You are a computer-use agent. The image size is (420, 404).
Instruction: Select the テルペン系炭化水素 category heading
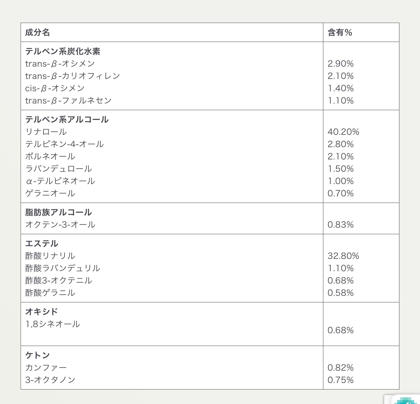pos(63,51)
